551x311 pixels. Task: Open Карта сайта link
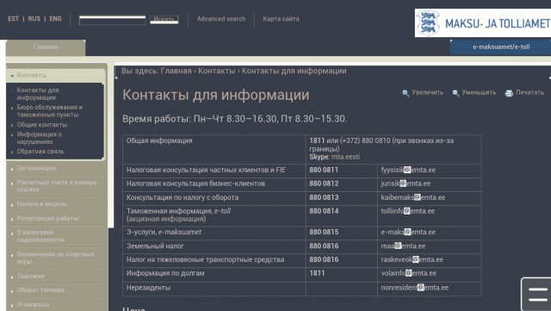(x=281, y=19)
